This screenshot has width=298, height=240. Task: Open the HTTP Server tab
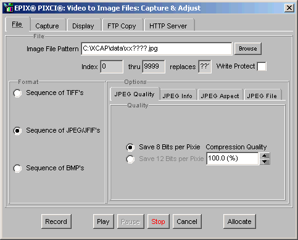tap(168, 26)
